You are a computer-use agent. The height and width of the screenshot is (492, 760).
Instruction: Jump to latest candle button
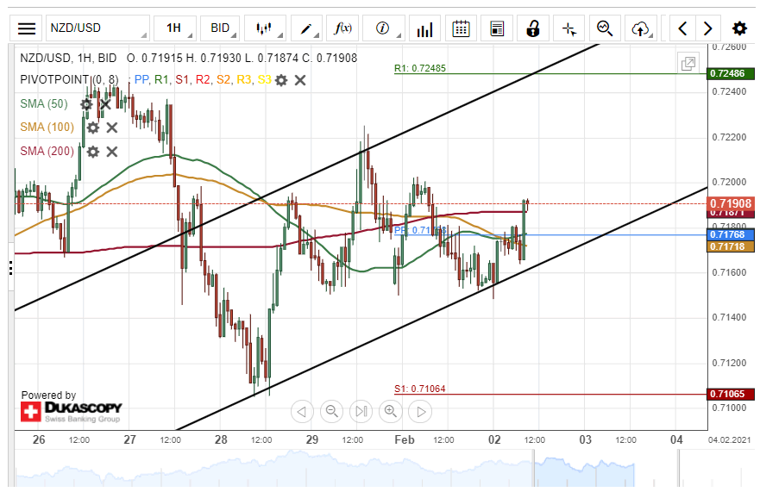click(x=361, y=412)
